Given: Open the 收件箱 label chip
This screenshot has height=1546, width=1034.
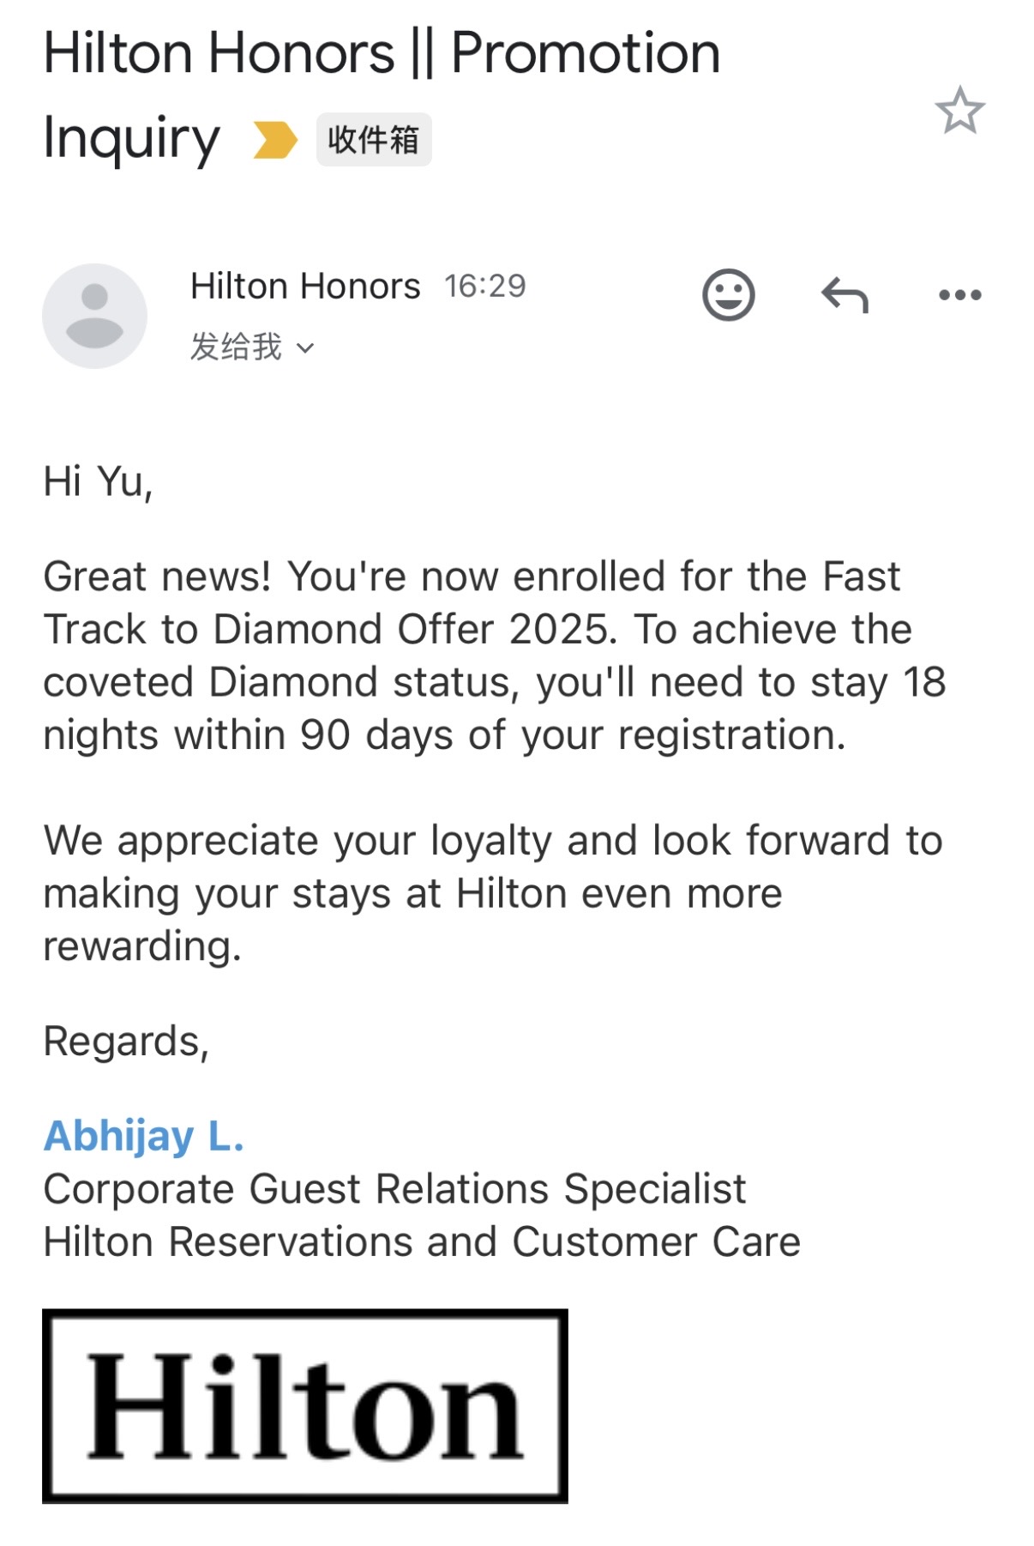Looking at the screenshot, I should [x=373, y=139].
